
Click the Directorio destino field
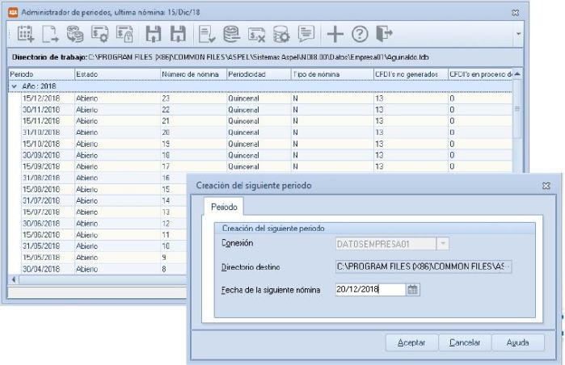click(424, 266)
